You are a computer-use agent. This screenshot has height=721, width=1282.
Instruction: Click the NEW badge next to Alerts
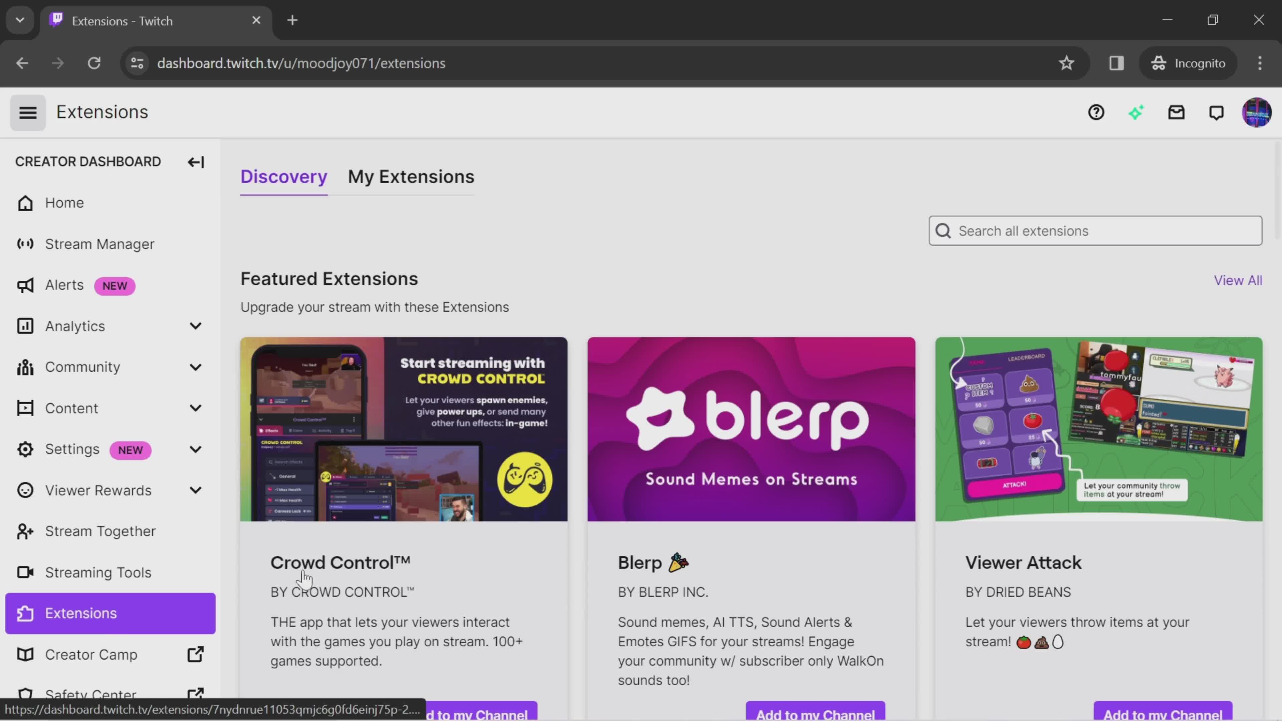point(115,286)
